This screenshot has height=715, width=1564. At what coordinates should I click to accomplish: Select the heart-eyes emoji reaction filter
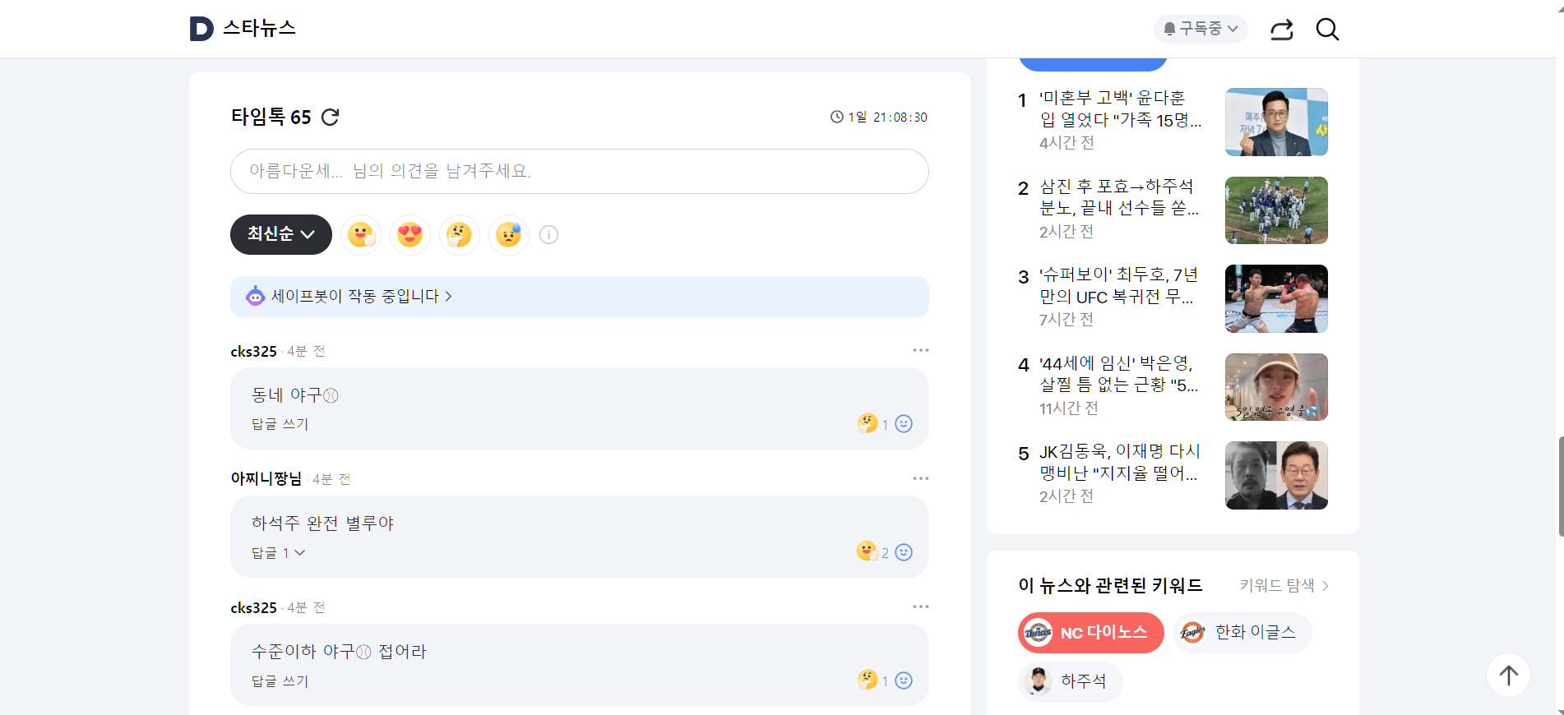(x=410, y=235)
